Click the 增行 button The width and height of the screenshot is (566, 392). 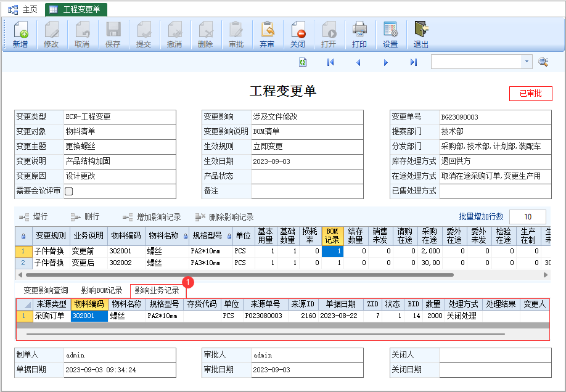[x=33, y=217]
